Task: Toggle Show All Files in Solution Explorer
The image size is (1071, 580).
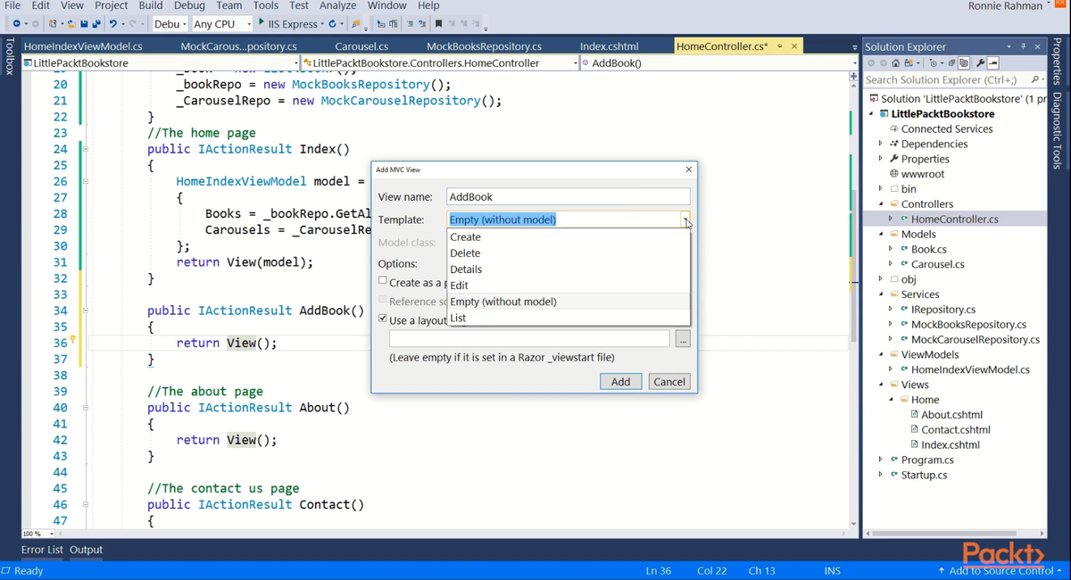Action: [x=964, y=62]
